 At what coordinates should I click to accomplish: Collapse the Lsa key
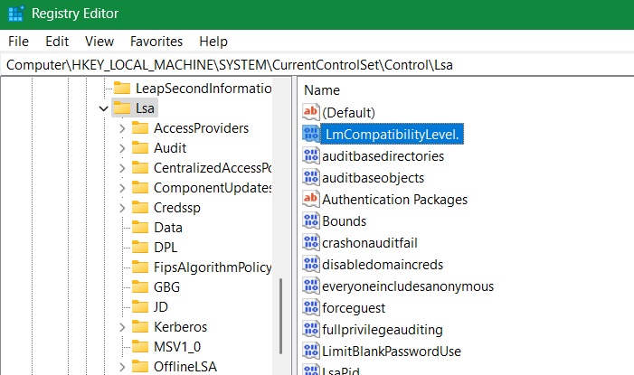pos(104,108)
